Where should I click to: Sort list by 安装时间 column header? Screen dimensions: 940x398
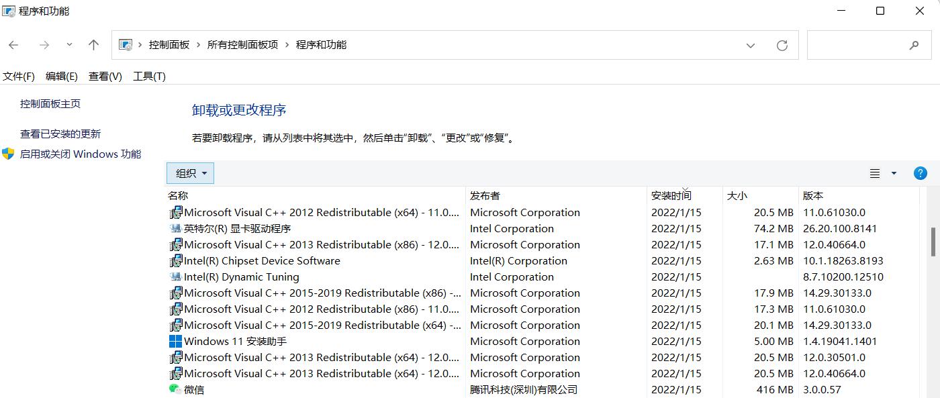[x=671, y=195]
